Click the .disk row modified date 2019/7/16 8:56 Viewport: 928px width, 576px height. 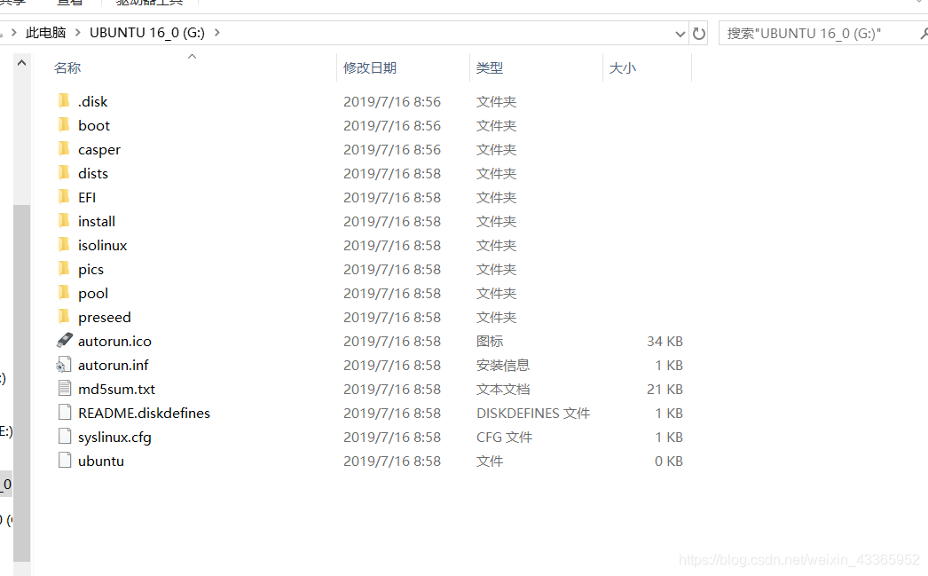click(392, 102)
